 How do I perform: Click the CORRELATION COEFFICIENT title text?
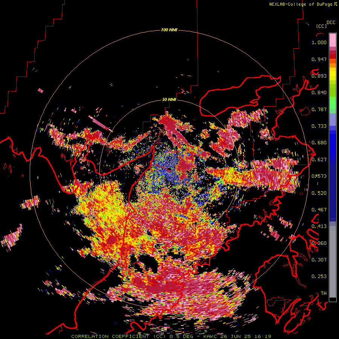tap(110, 336)
